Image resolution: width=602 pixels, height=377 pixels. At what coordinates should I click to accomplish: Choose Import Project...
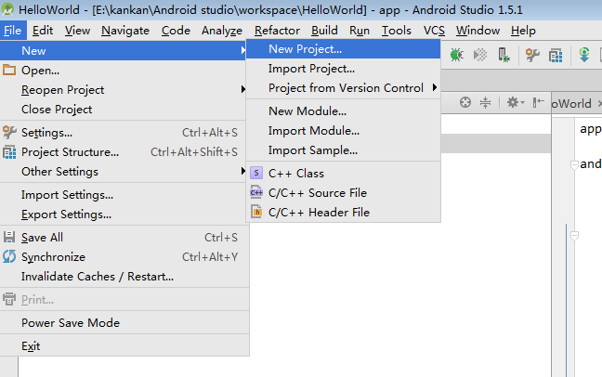[343, 69]
